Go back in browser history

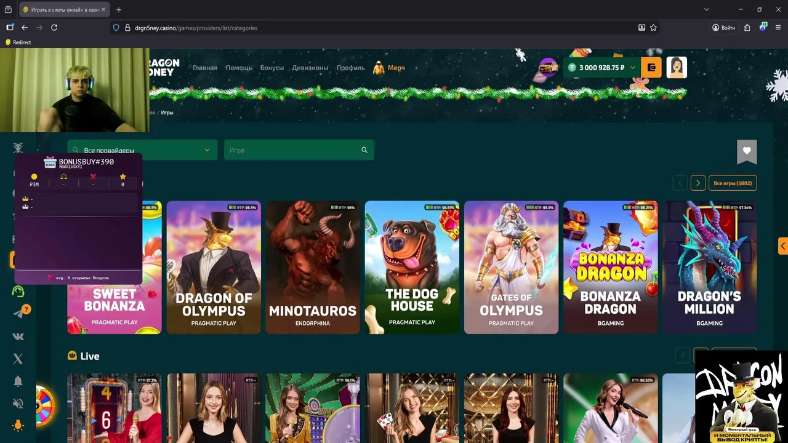[x=25, y=28]
